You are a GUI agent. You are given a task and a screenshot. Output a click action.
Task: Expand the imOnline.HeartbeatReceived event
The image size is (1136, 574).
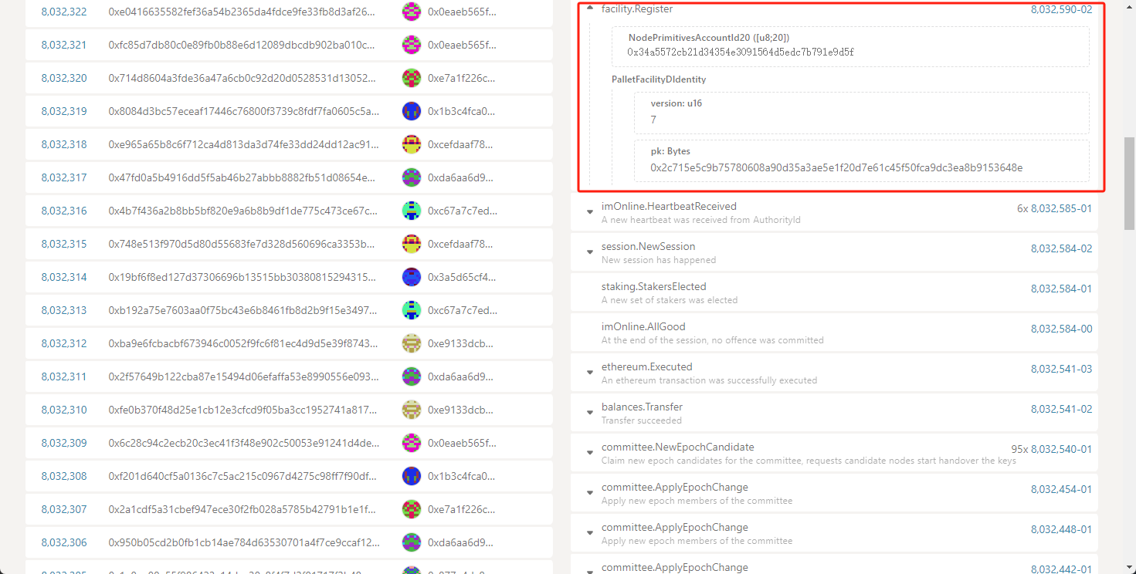(x=590, y=212)
